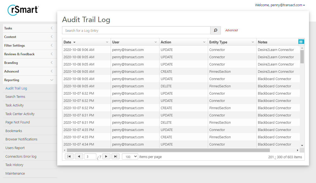Click the Search for a Log Entry field

[136, 30]
